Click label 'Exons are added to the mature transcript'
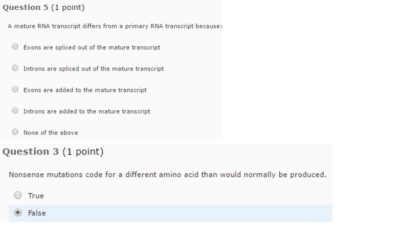The image size is (405, 227). 85,90
